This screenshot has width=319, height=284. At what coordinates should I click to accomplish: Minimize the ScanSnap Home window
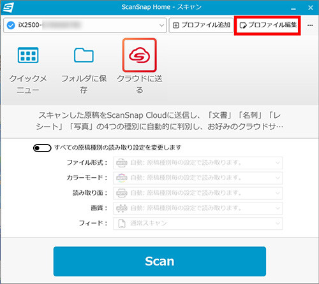[x=293, y=8]
